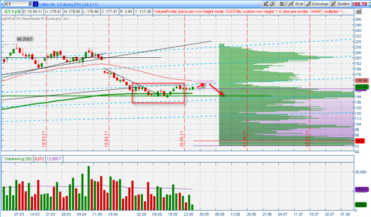Click the 2,922 green volume label
Image resolution: width=371 pixels, height=217 pixels.
361,204
